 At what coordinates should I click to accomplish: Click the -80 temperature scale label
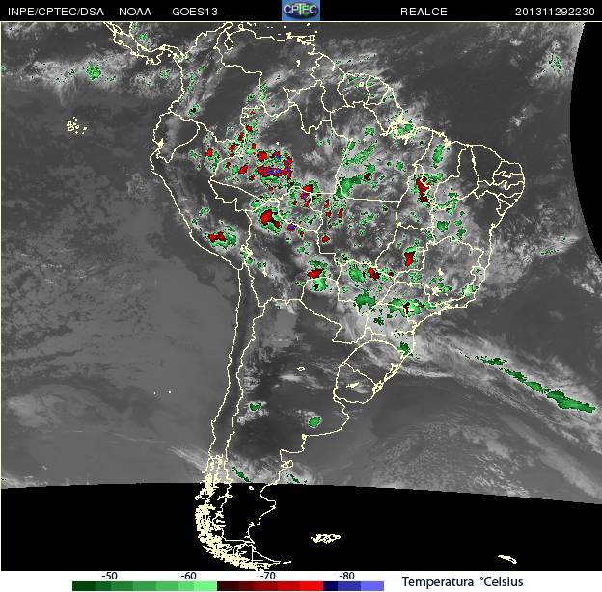click(x=346, y=576)
